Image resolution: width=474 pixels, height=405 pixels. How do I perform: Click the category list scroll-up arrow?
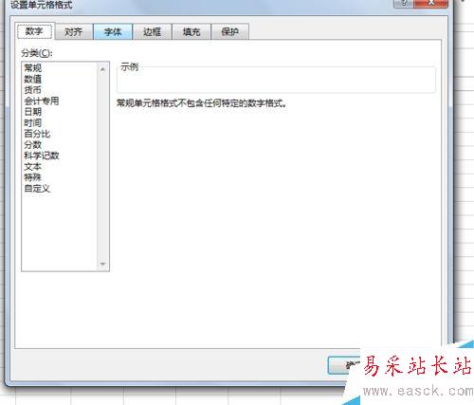(x=102, y=69)
